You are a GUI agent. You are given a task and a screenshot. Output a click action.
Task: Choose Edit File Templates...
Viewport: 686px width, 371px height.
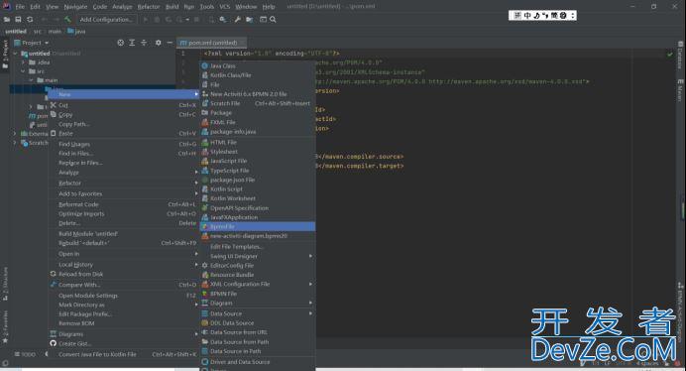click(258, 247)
